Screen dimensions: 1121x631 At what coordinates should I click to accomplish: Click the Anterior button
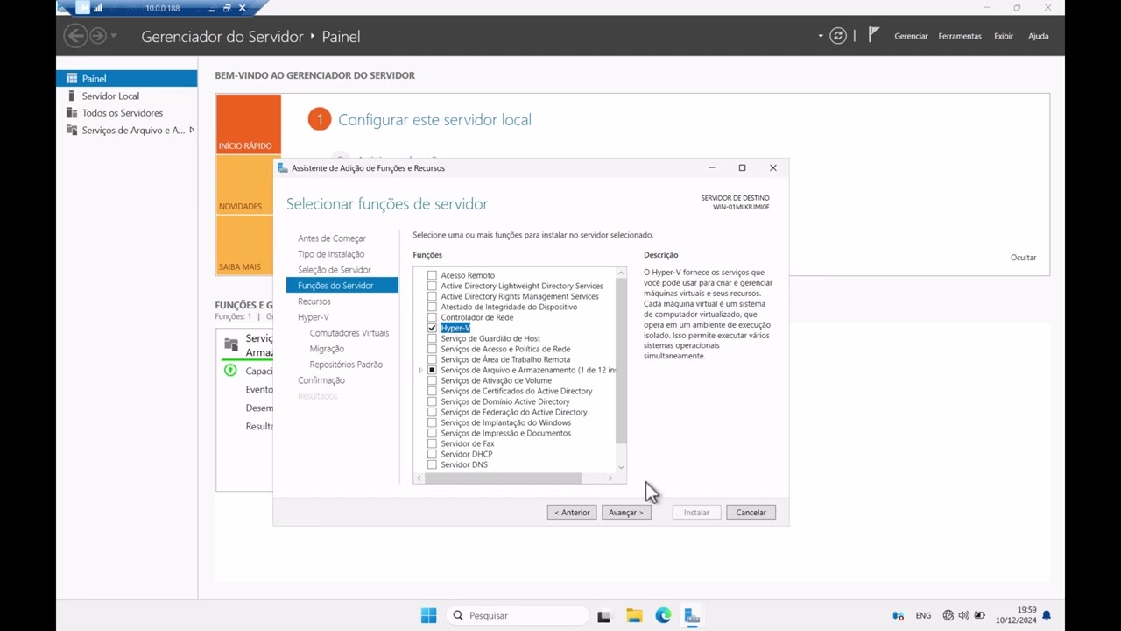point(572,512)
